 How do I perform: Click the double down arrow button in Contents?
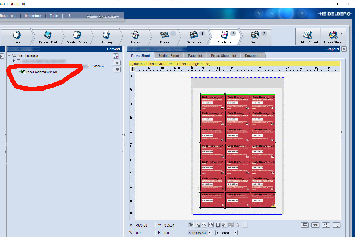pyautogui.click(x=117, y=69)
